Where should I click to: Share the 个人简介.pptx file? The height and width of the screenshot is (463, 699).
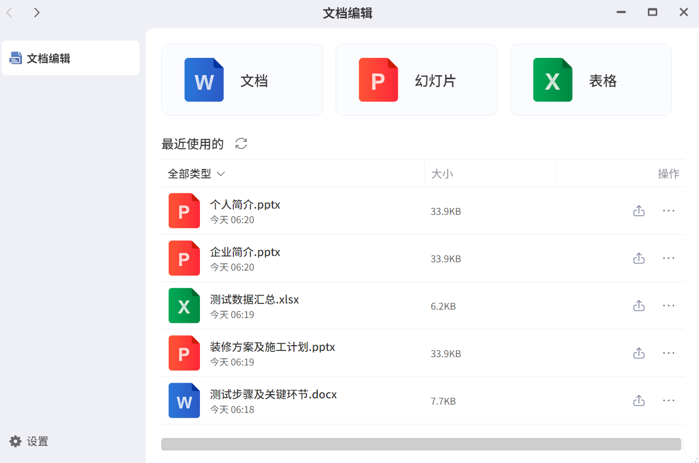pos(639,211)
